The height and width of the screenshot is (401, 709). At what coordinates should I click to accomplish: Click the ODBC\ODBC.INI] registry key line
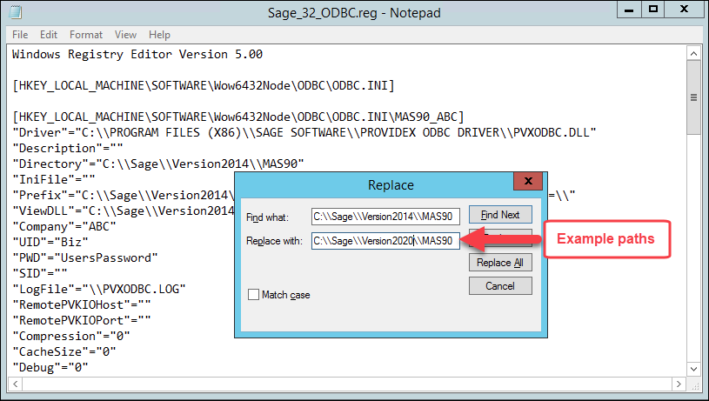coord(204,86)
